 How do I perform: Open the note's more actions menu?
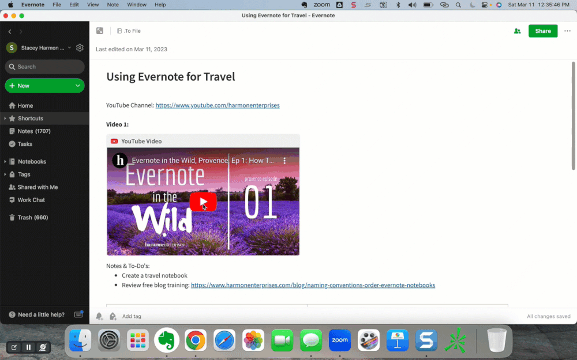(x=567, y=31)
